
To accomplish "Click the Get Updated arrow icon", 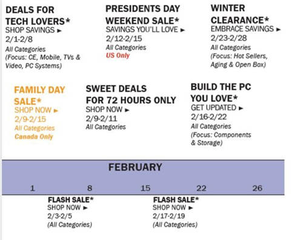I will coord(241,108).
